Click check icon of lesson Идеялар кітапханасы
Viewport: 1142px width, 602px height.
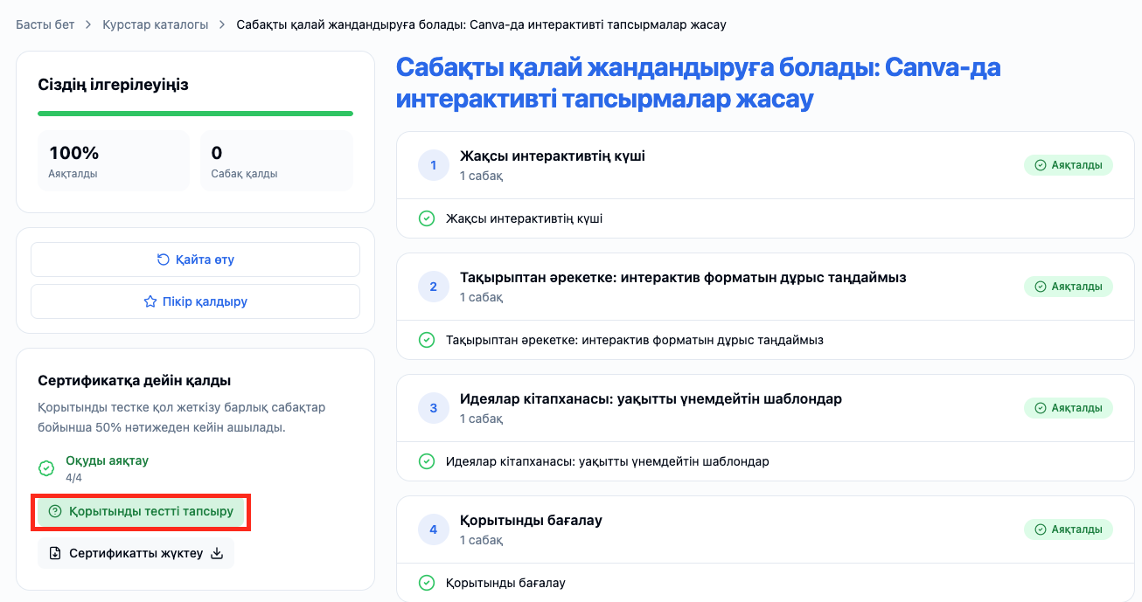click(x=427, y=461)
